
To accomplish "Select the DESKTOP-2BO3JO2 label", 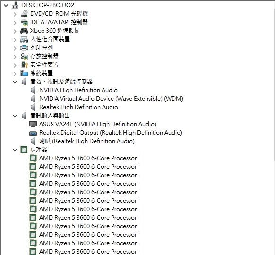I will click(48, 5).
